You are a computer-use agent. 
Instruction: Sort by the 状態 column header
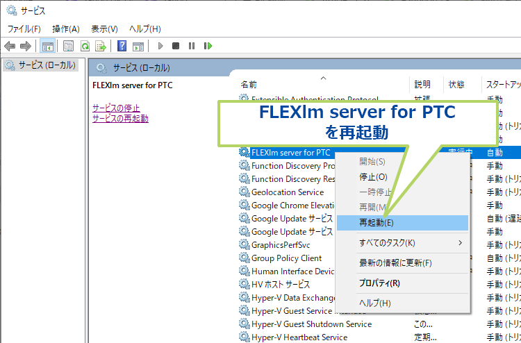point(462,85)
